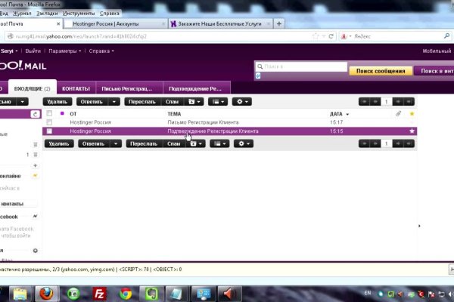454x302 pixels.
Task: Go to the next page in the top pager
Action: click(398, 102)
